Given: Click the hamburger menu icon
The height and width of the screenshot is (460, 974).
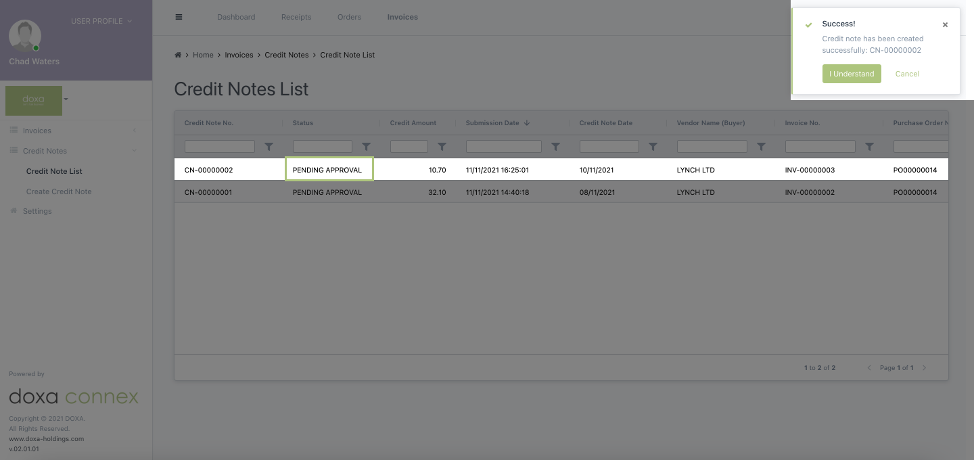Looking at the screenshot, I should (x=179, y=17).
